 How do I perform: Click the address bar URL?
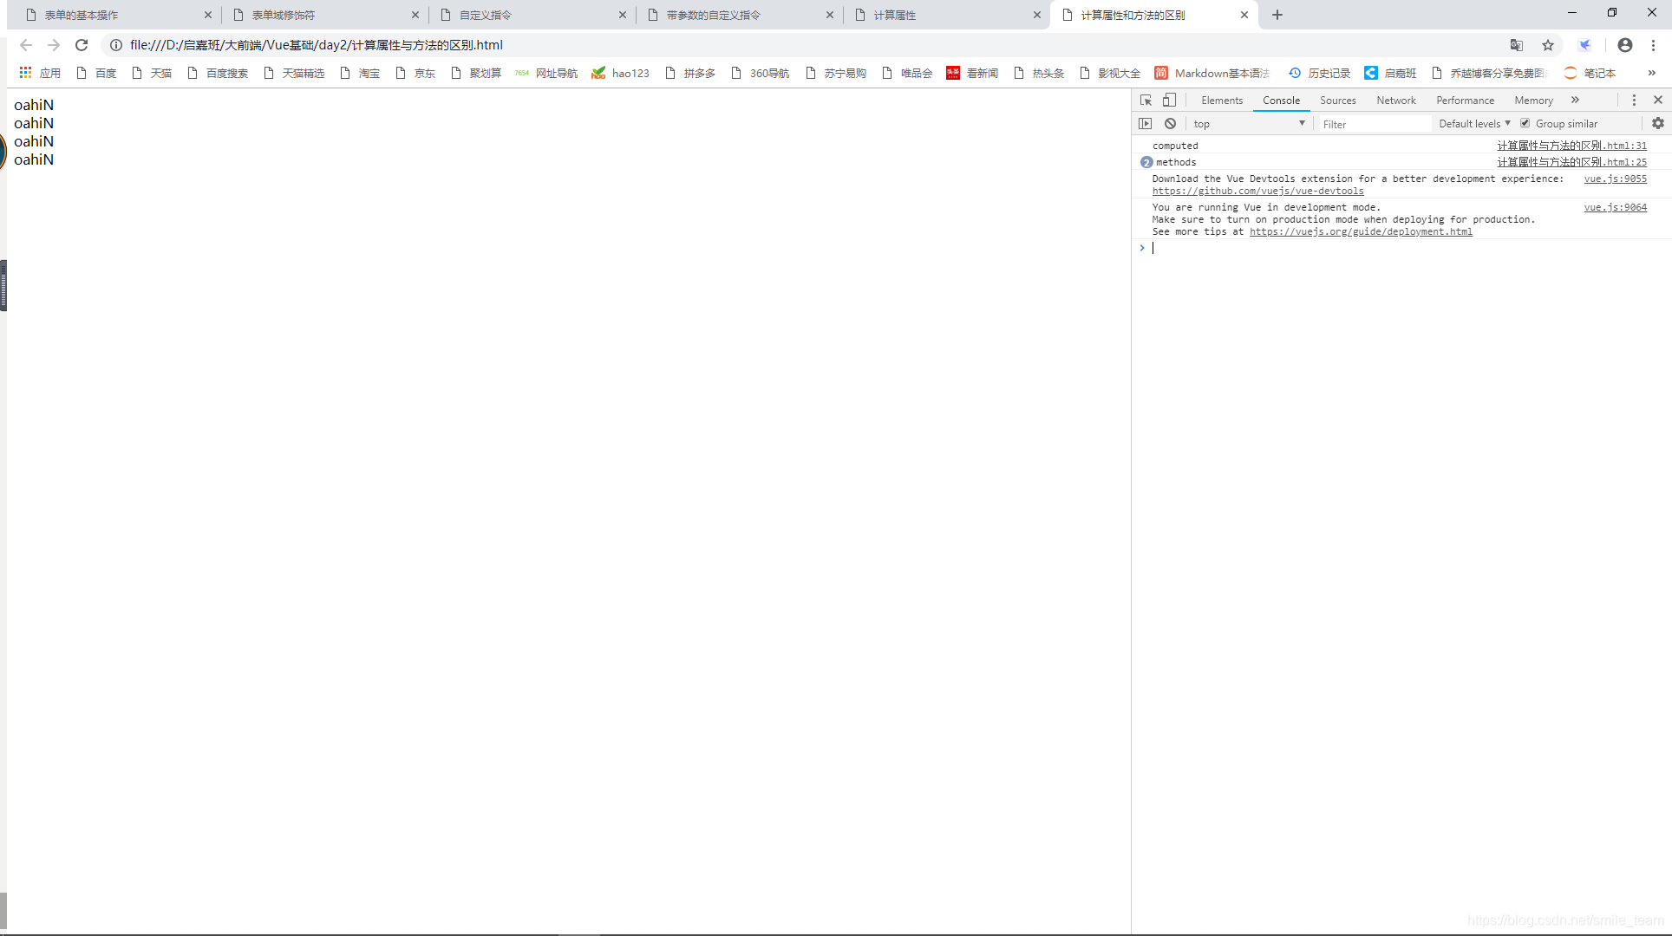317,45
